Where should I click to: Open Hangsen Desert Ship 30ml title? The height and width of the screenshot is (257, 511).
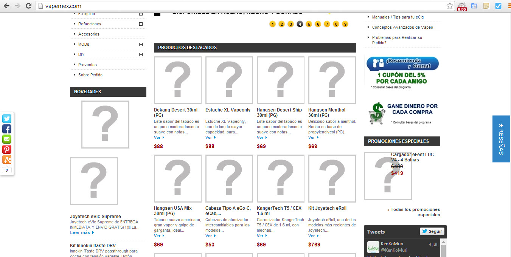pyautogui.click(x=280, y=113)
